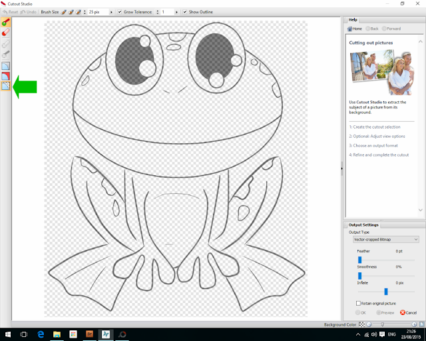Select the Help panel tab

coord(353,20)
